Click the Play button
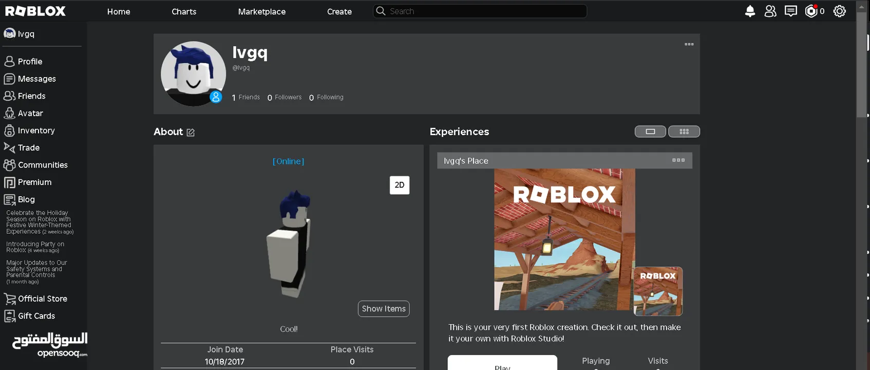Image resolution: width=870 pixels, height=370 pixels. tap(502, 363)
